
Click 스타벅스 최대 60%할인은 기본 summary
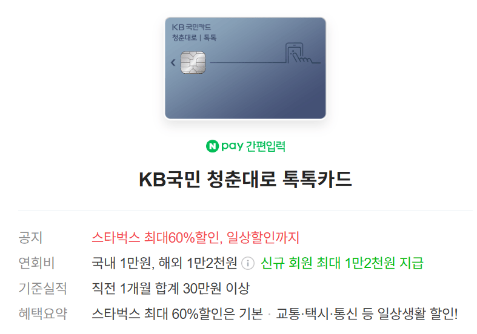point(178,313)
